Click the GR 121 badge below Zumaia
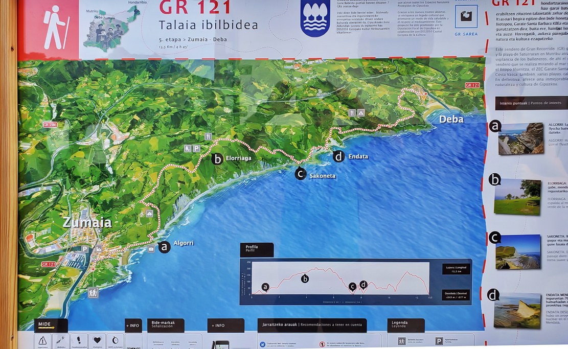 [48, 264]
